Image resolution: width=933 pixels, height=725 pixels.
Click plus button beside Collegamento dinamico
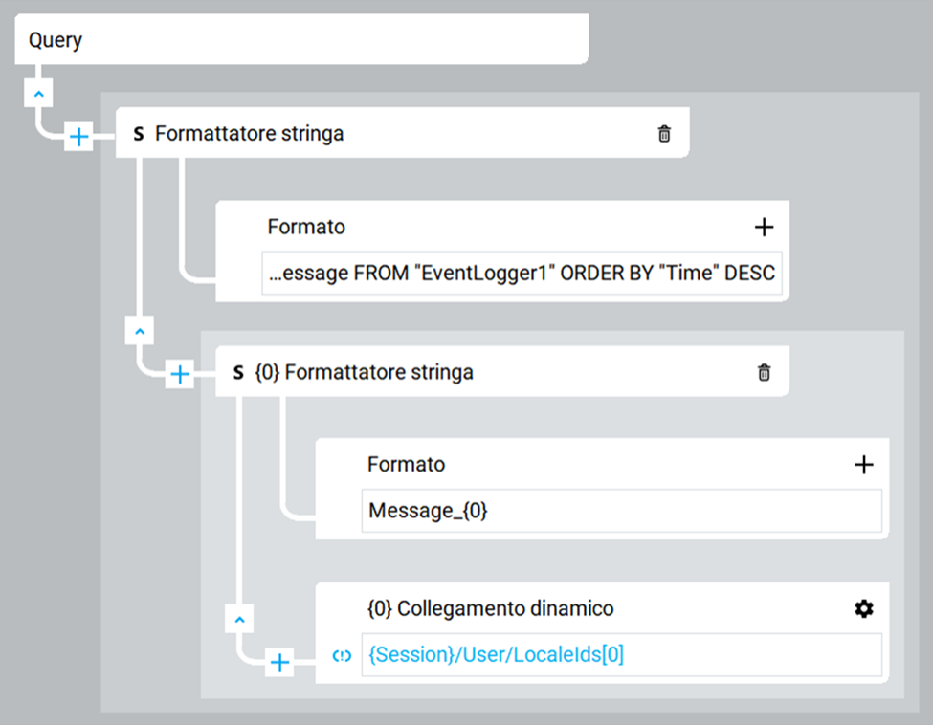tap(279, 662)
